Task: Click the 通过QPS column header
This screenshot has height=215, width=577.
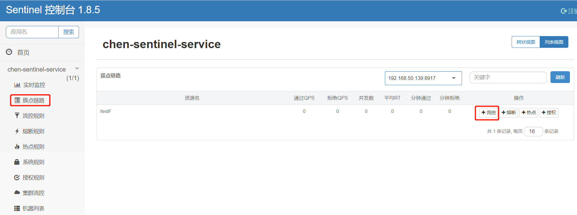Action: [x=304, y=98]
